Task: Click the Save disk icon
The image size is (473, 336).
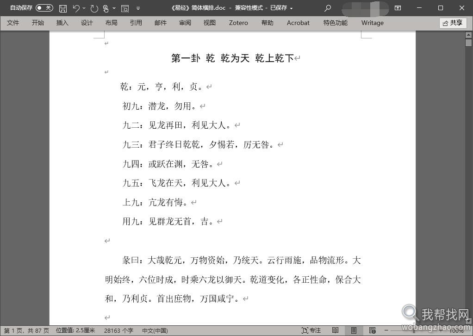Action: (63, 8)
